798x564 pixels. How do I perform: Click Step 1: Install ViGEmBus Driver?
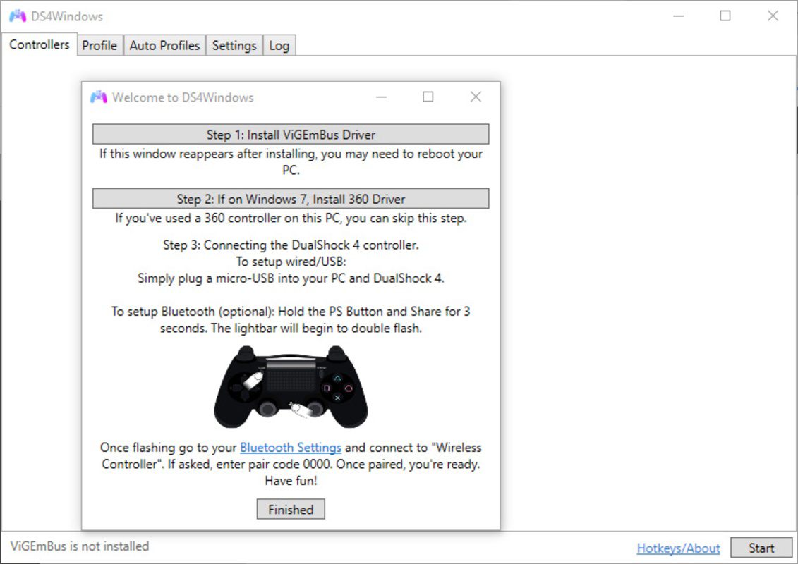tap(290, 133)
